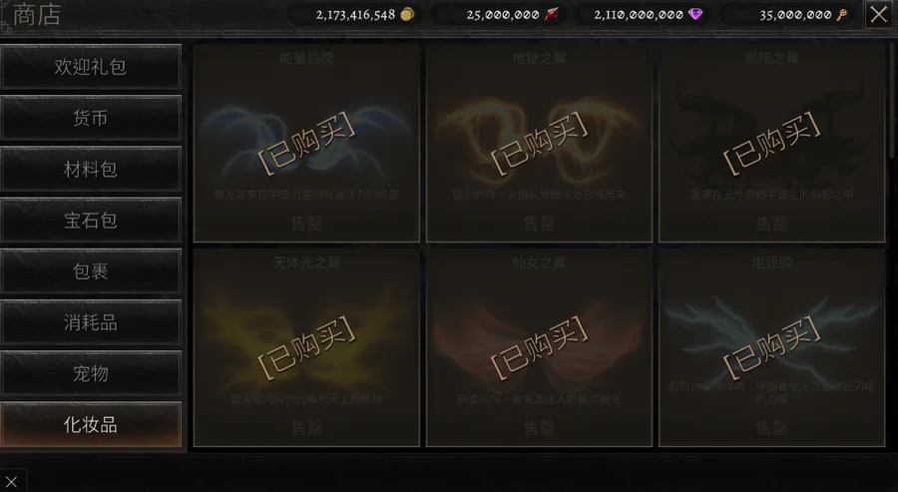Select the 仙女之翼 pink wings item
The height and width of the screenshot is (492, 898).
click(539, 347)
